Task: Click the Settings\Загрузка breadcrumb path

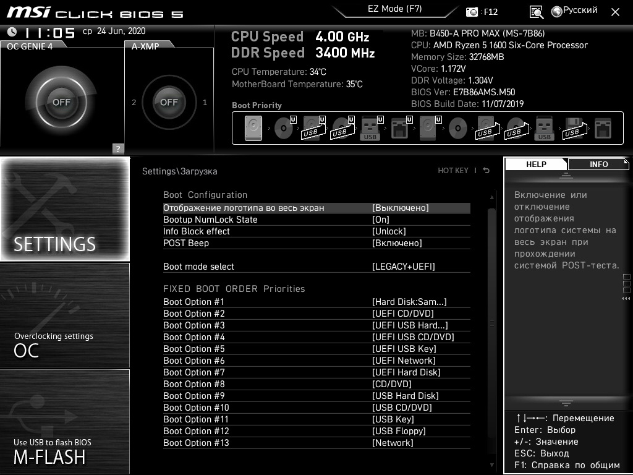Action: (180, 171)
